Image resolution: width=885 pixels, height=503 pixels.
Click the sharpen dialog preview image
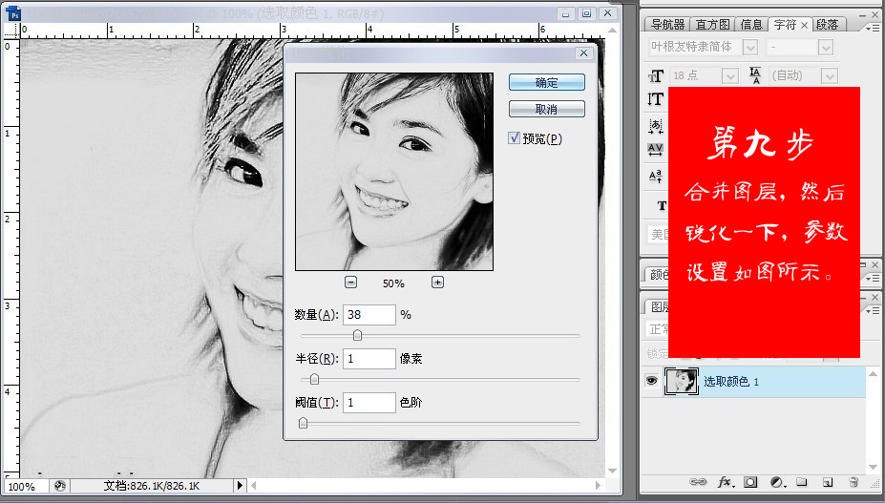[394, 172]
